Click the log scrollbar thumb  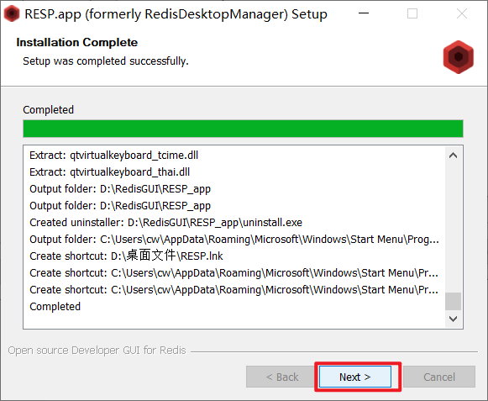tap(454, 301)
